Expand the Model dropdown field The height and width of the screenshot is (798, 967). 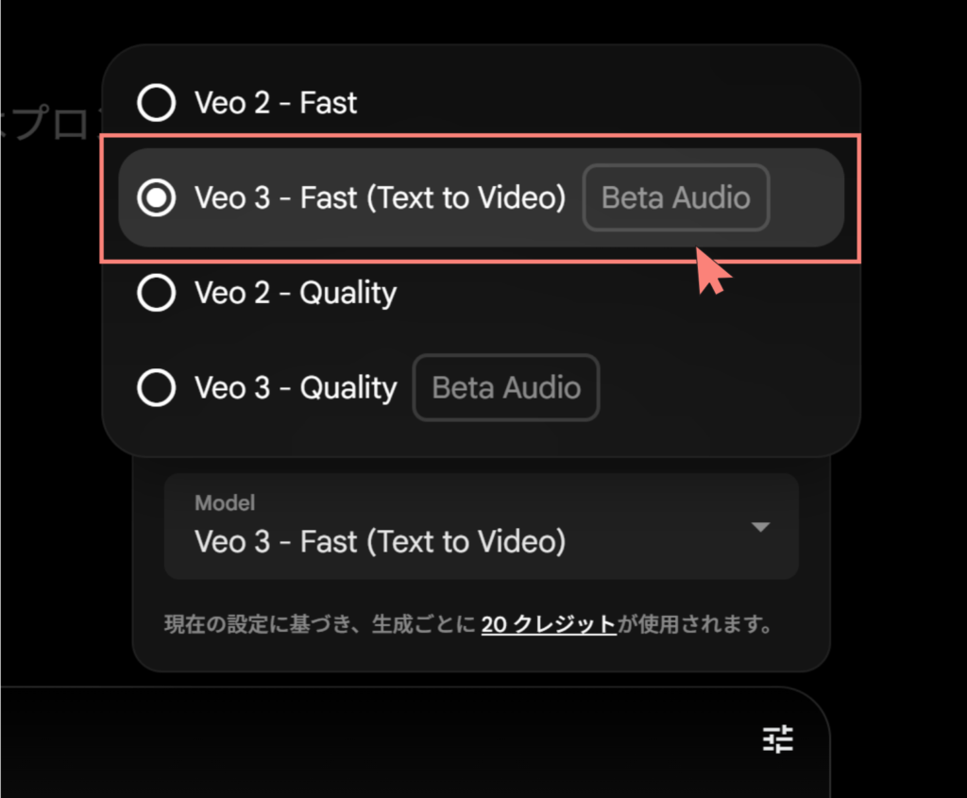point(481,526)
